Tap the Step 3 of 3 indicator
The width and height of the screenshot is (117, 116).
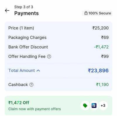coord(24,7)
